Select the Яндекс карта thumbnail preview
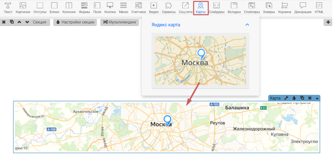This screenshot has height=155, width=334. pyautogui.click(x=200, y=60)
